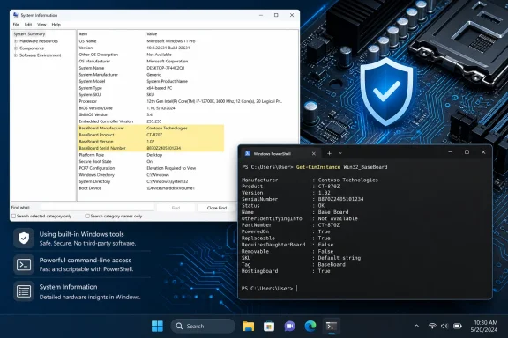
Task: Launch Microsoft Store from the taskbar
Action: tap(269, 326)
